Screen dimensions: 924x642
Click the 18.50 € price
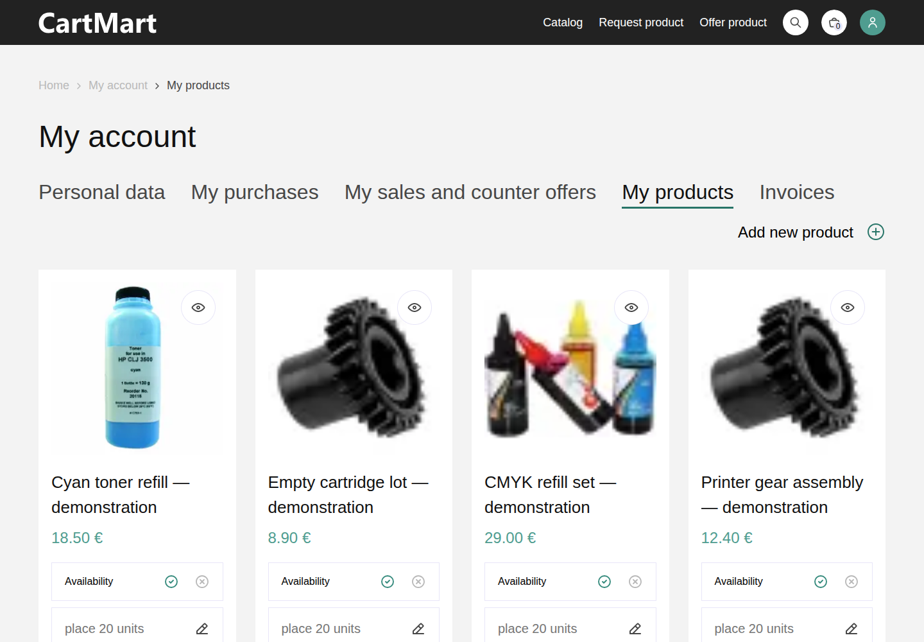coord(77,538)
